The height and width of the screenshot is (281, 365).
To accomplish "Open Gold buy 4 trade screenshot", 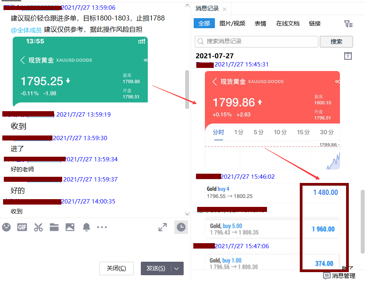I will 272,193.
